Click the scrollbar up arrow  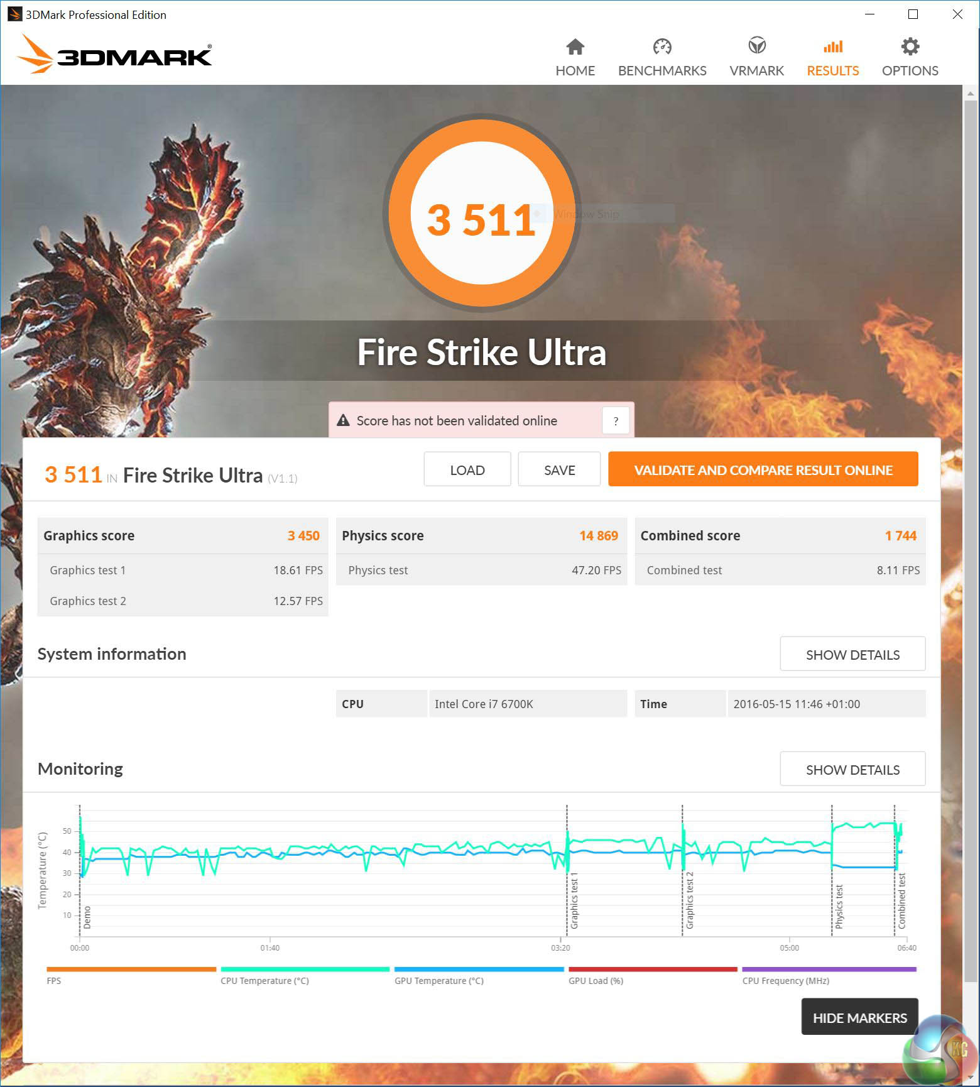[970, 94]
